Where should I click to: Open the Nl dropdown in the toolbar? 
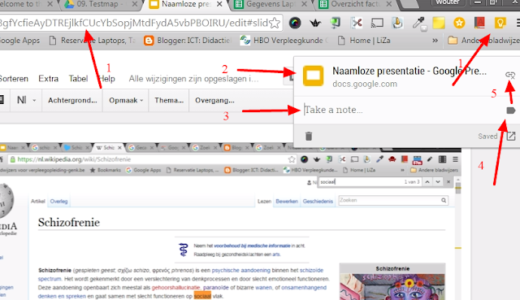[27, 100]
